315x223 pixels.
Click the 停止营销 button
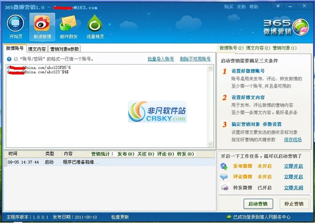(294, 204)
